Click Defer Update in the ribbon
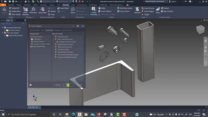This screenshot has width=208, height=117. tap(15, 14)
